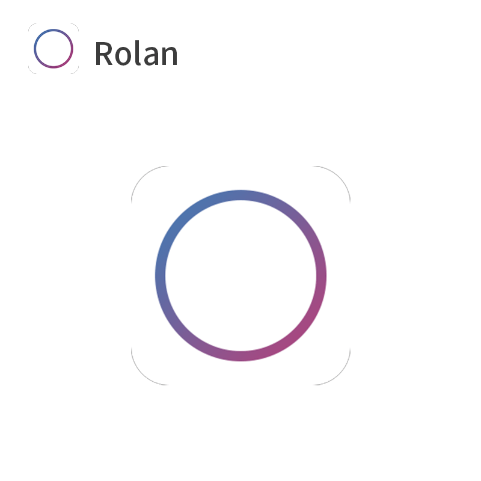Click the small Rolan ring logo icon

tap(54, 49)
